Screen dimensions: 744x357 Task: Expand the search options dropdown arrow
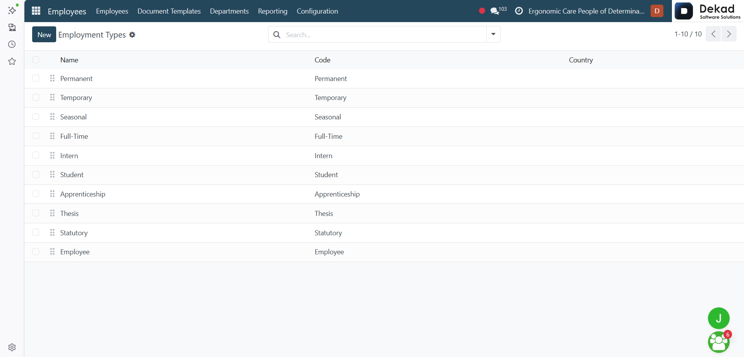pos(493,34)
